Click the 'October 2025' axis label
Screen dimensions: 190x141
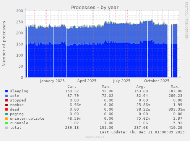pos(157,81)
